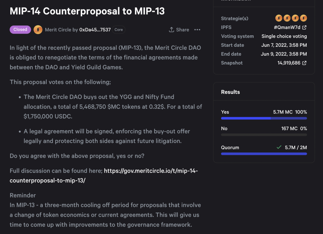Open author address 0xDa45...7537 profile
The image size is (323, 234).
click(x=95, y=30)
